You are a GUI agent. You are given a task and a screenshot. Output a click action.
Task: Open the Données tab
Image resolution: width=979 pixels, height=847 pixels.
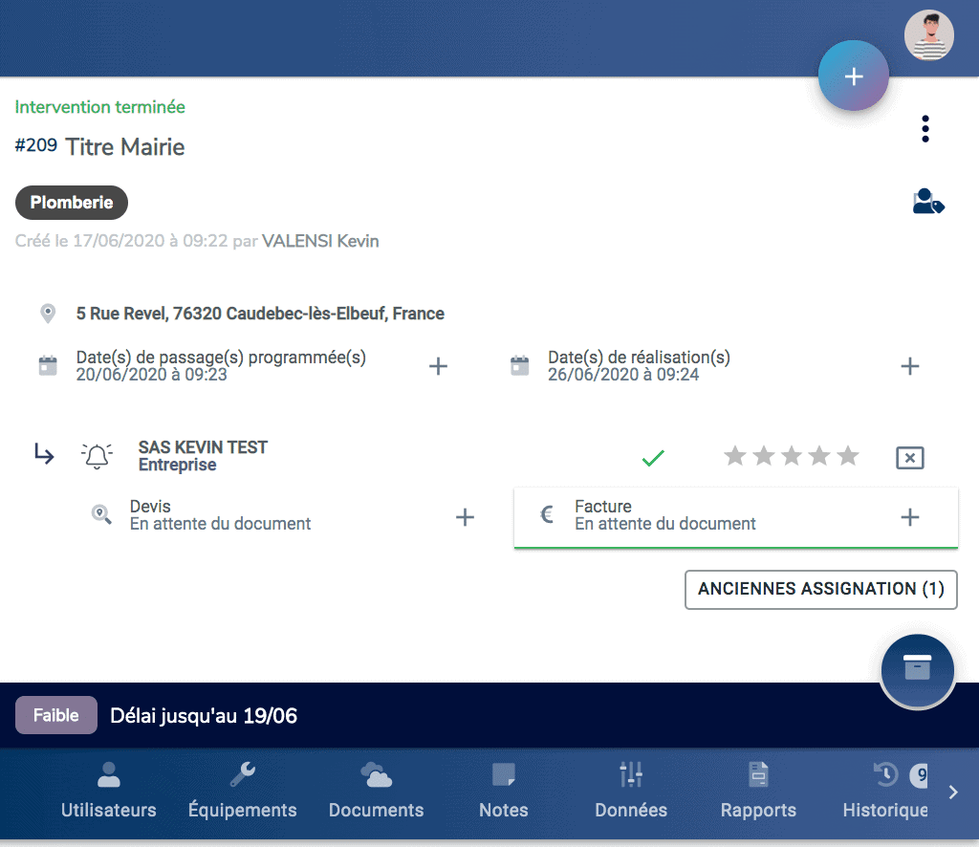click(x=631, y=791)
